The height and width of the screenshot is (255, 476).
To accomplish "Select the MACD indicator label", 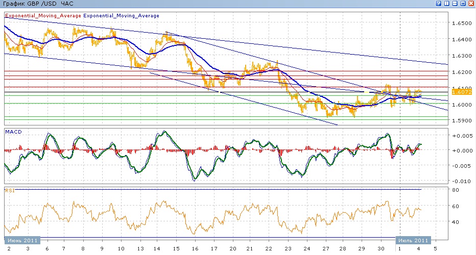I will 13,132.
